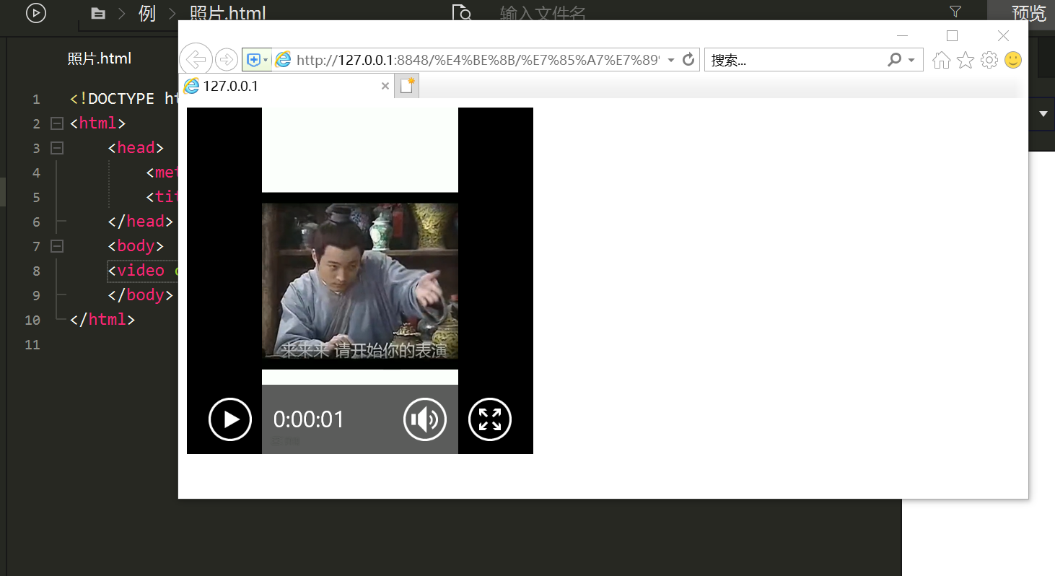Viewport: 1055px width, 576px height.
Task: Close the Internet Explorer window
Action: [1003, 35]
